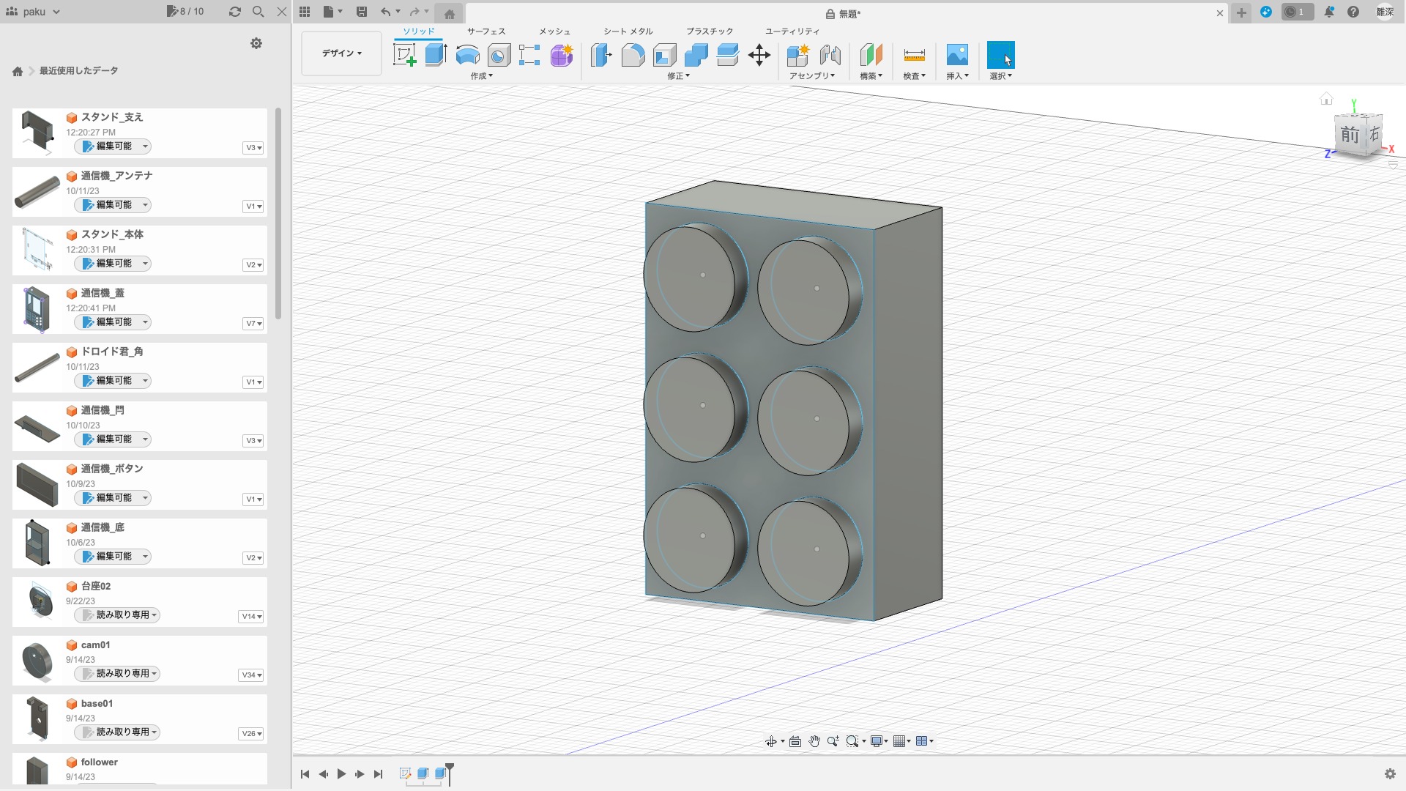This screenshot has width=1406, height=791.
Task: Click the Orbit navigation icon
Action: [771, 741]
